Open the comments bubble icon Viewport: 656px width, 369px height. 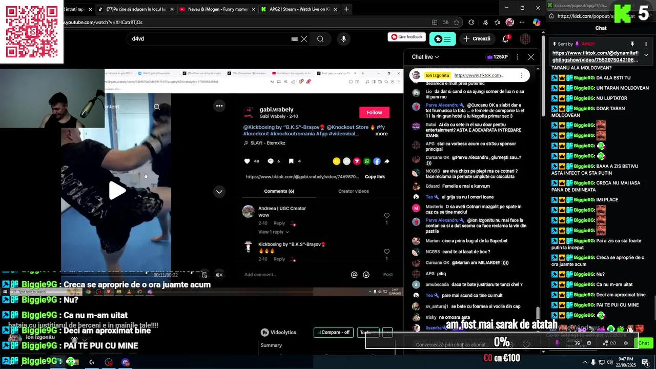coord(271,161)
